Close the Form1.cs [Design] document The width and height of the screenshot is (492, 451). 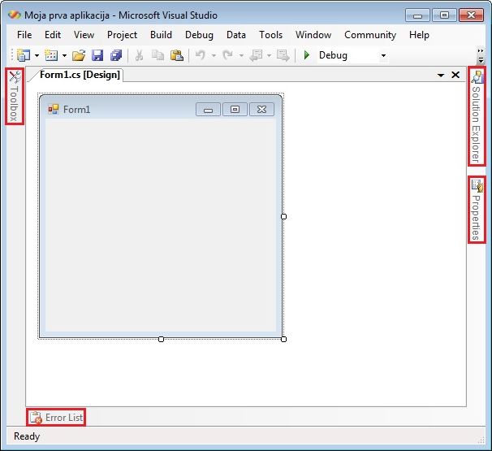click(x=455, y=75)
